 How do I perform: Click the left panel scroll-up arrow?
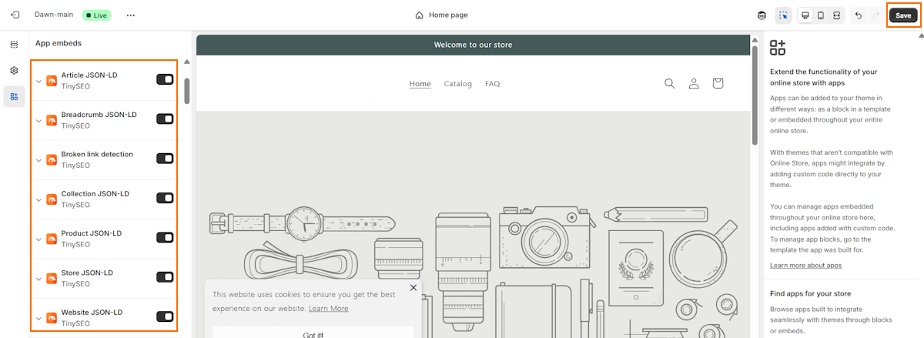pyautogui.click(x=186, y=62)
